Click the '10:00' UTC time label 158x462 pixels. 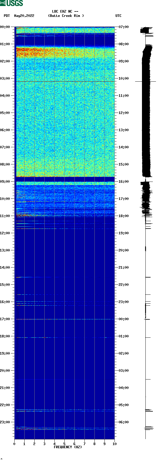(124, 78)
